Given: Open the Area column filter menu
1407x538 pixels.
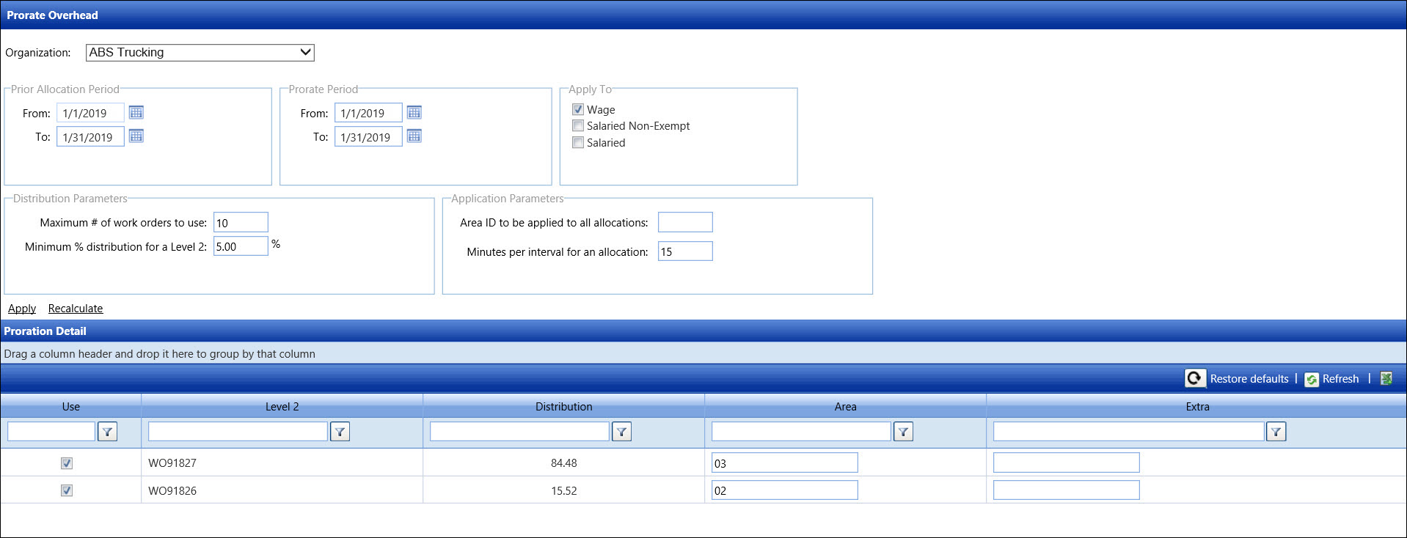Looking at the screenshot, I should (903, 432).
